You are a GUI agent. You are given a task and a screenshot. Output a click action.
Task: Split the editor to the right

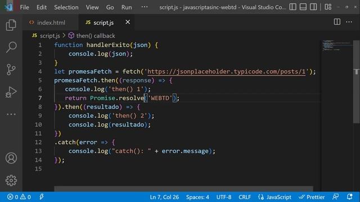[x=337, y=22]
